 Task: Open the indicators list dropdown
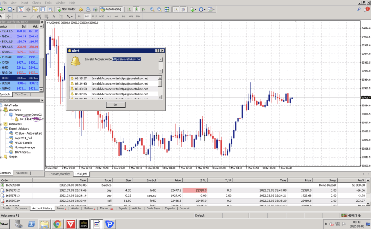click(193, 9)
